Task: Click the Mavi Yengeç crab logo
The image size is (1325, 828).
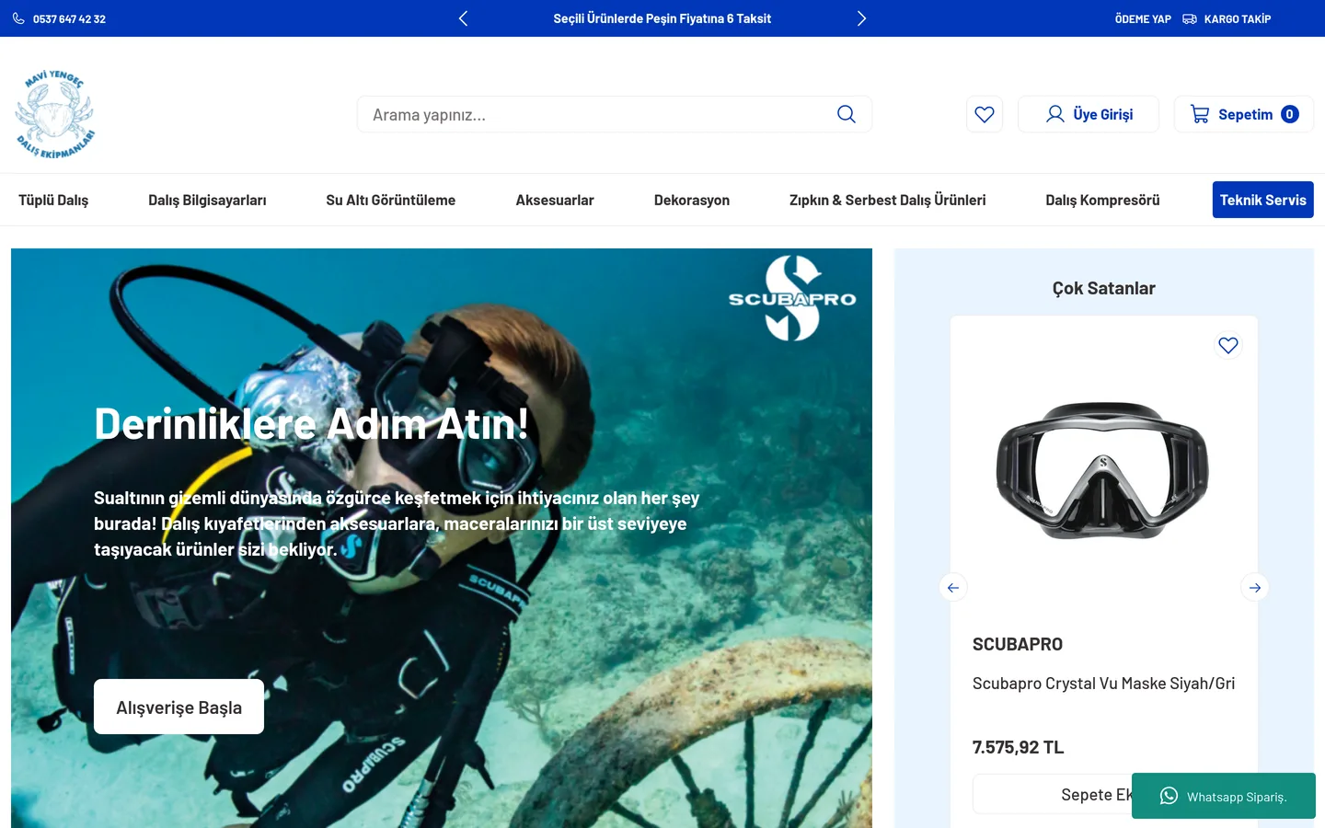Action: [x=55, y=114]
